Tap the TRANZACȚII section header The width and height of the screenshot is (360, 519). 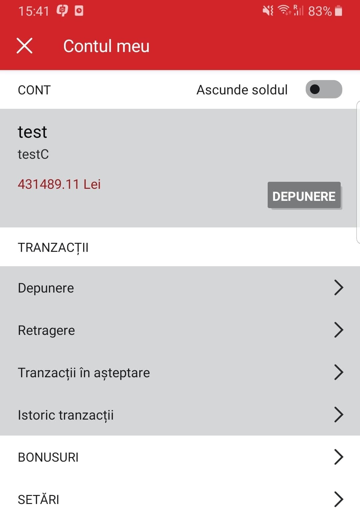pos(53,247)
